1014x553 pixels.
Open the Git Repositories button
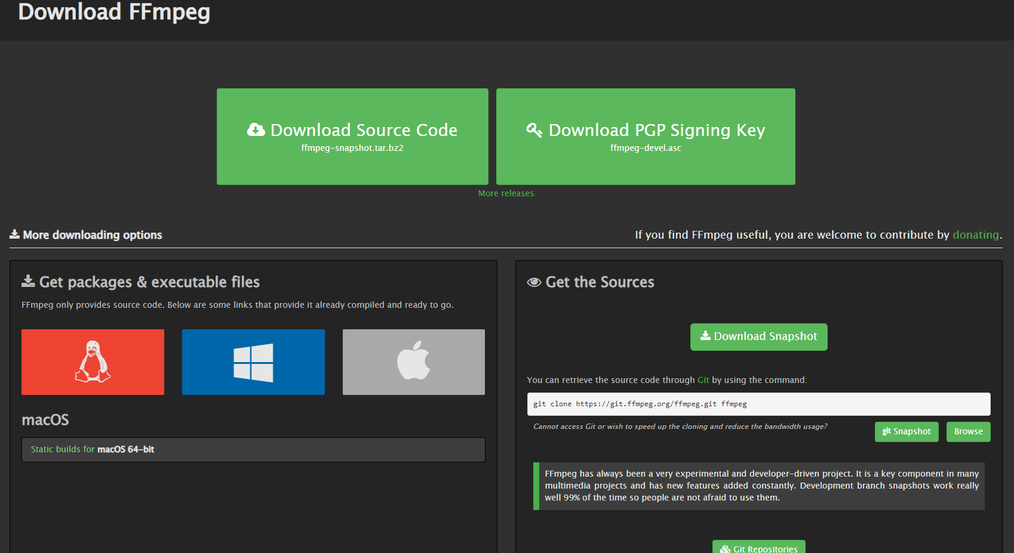pos(758,548)
